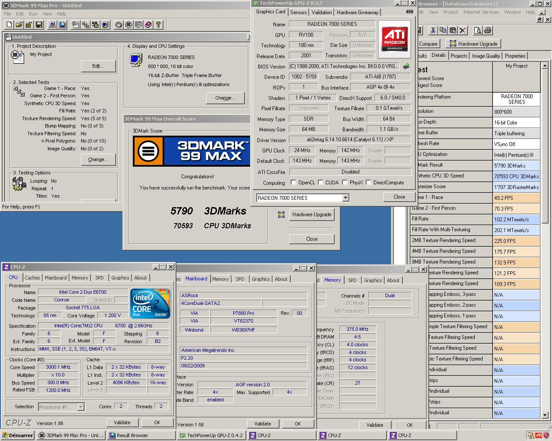Click the GPU-Z camera screenshot icon

point(409,12)
